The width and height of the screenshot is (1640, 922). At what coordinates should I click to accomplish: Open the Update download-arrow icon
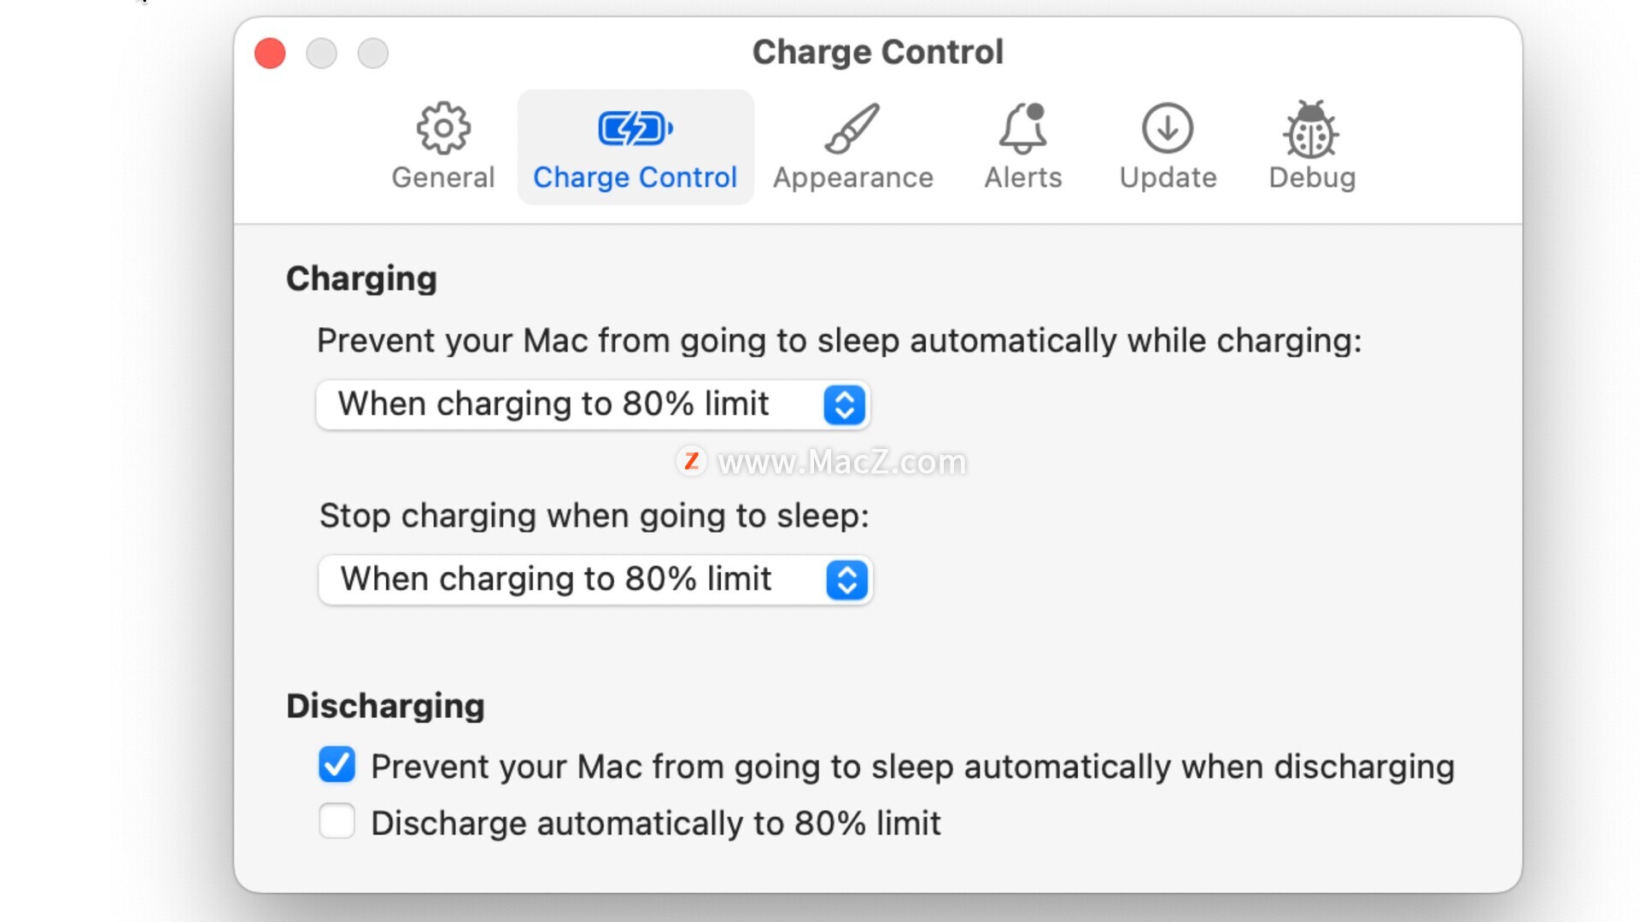coord(1168,129)
